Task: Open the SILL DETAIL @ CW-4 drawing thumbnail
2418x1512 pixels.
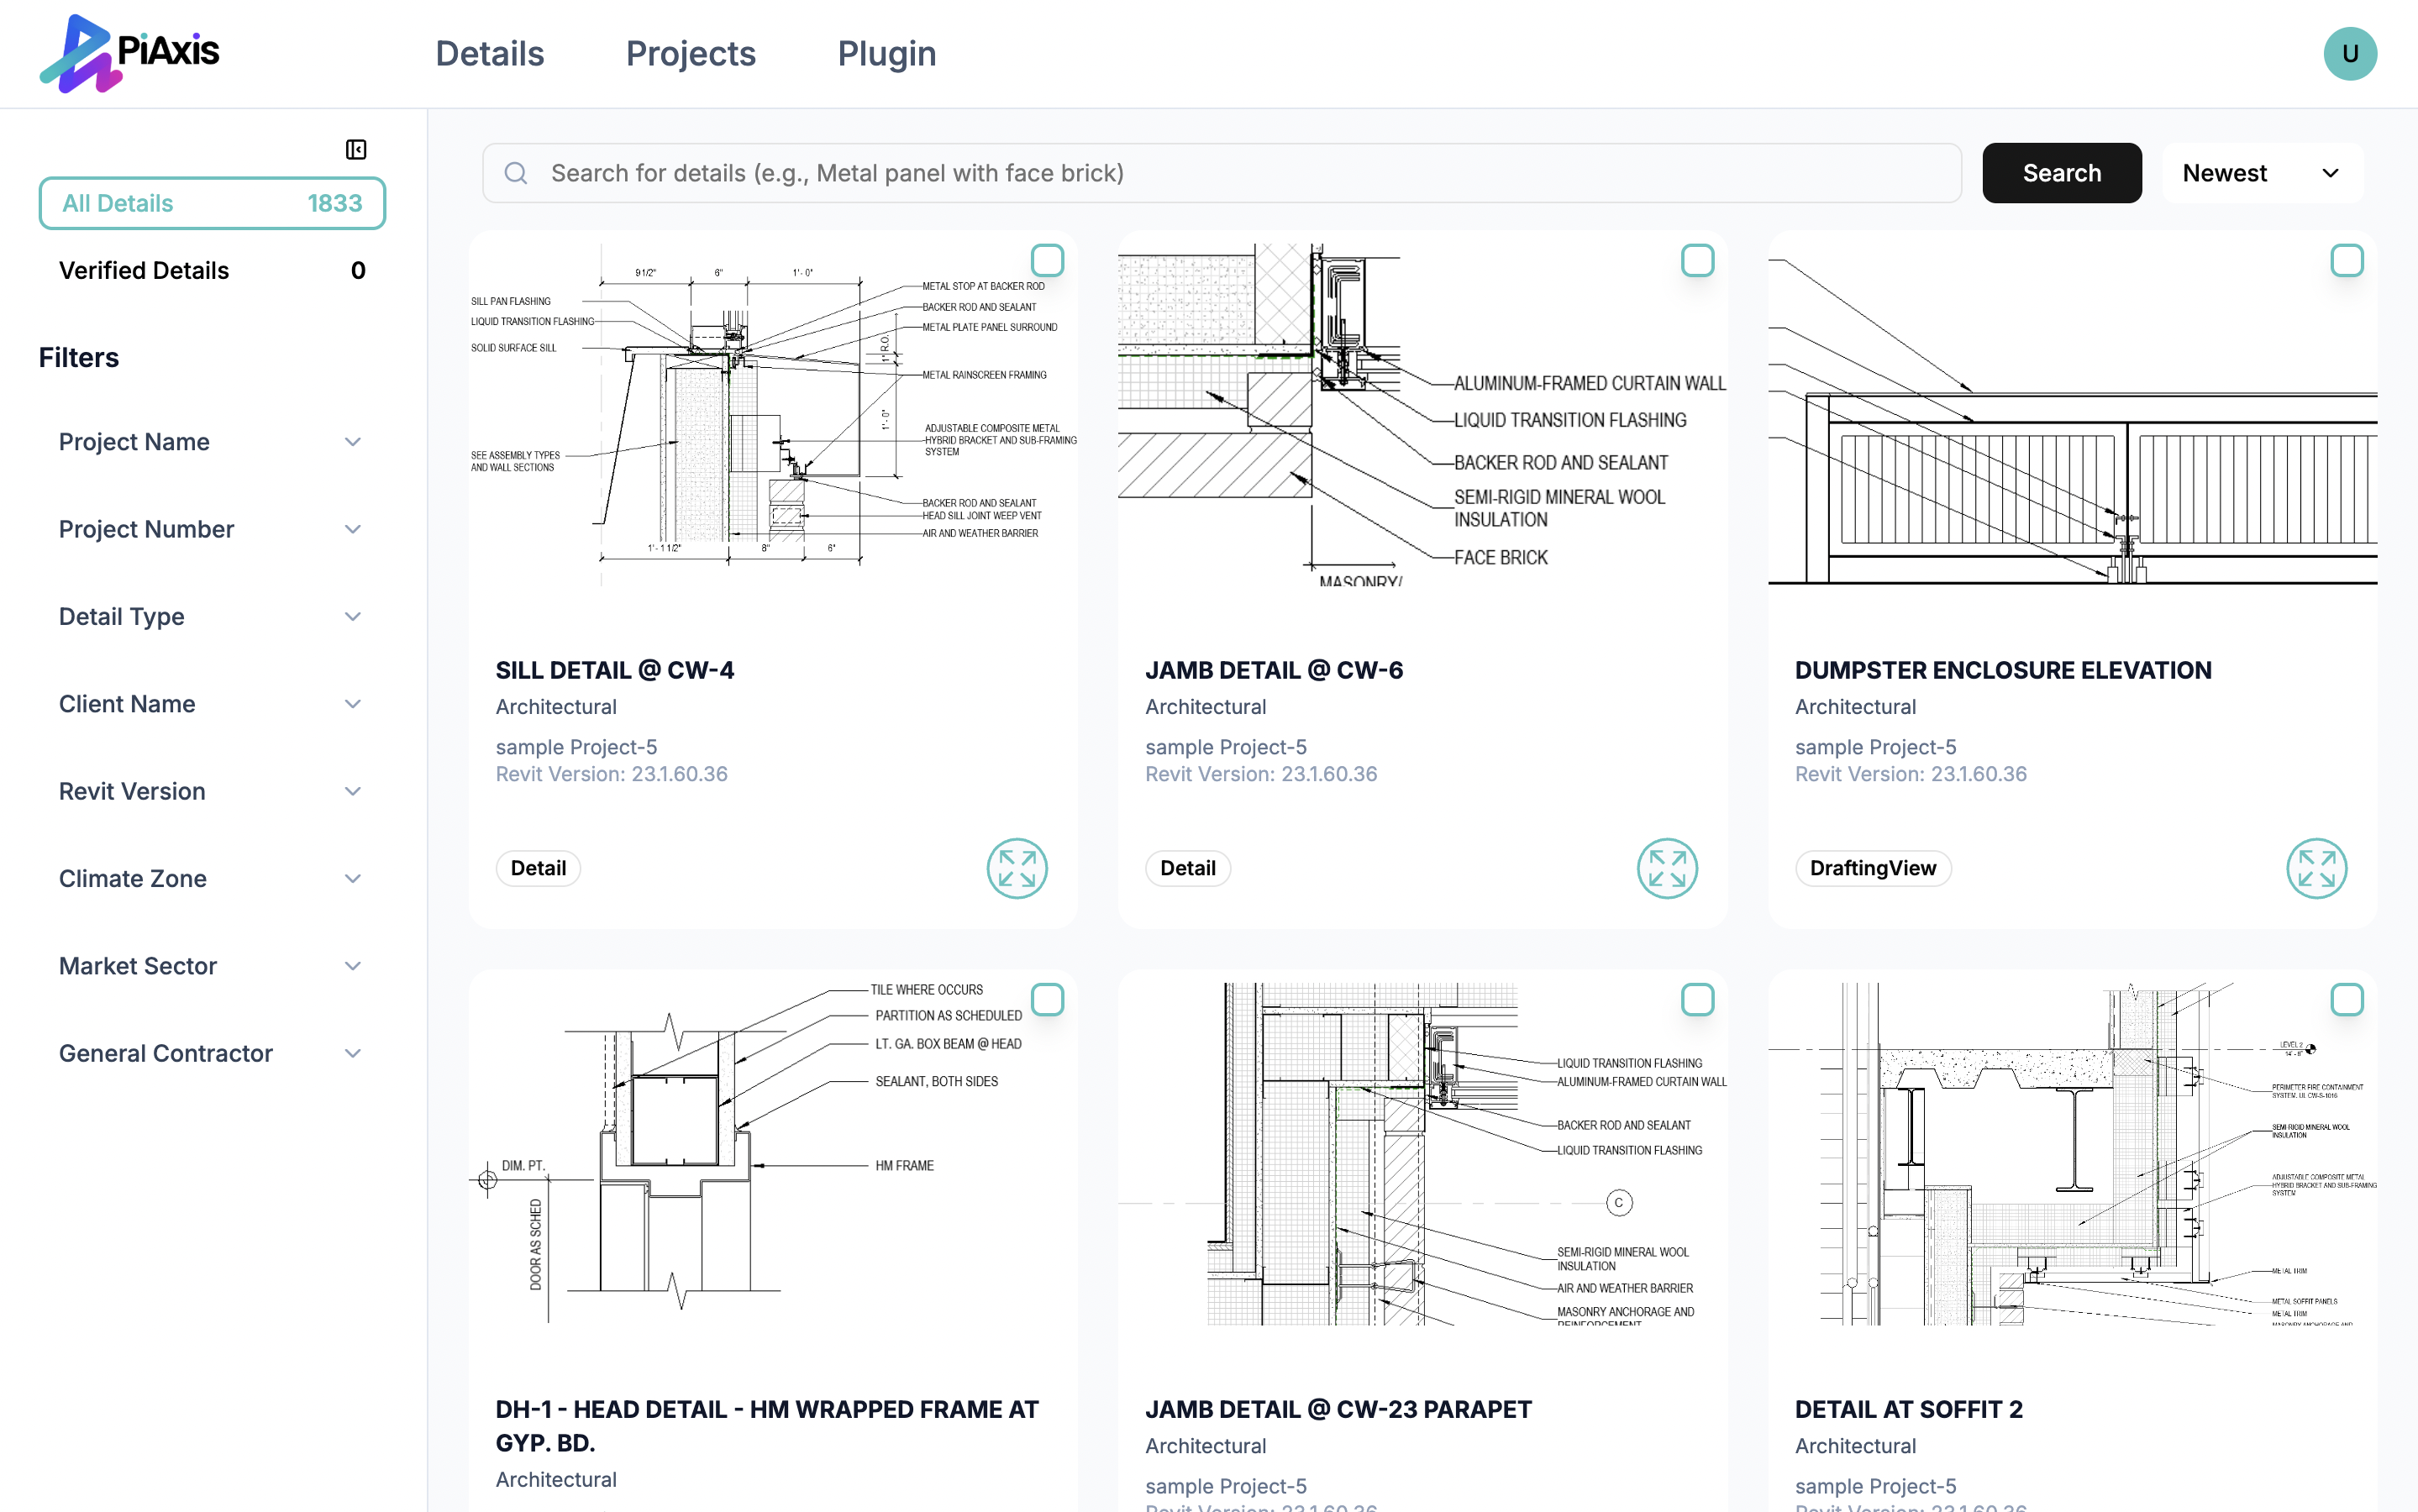Action: pos(773,414)
